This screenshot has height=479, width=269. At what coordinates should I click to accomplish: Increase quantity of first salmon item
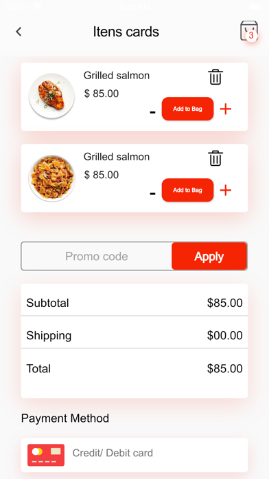(226, 109)
